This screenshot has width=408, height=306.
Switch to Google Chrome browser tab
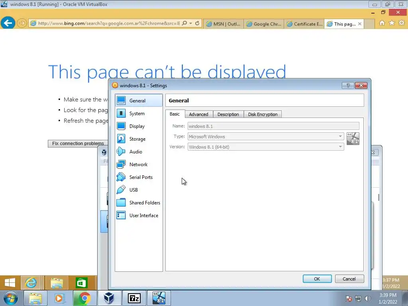pos(264,24)
